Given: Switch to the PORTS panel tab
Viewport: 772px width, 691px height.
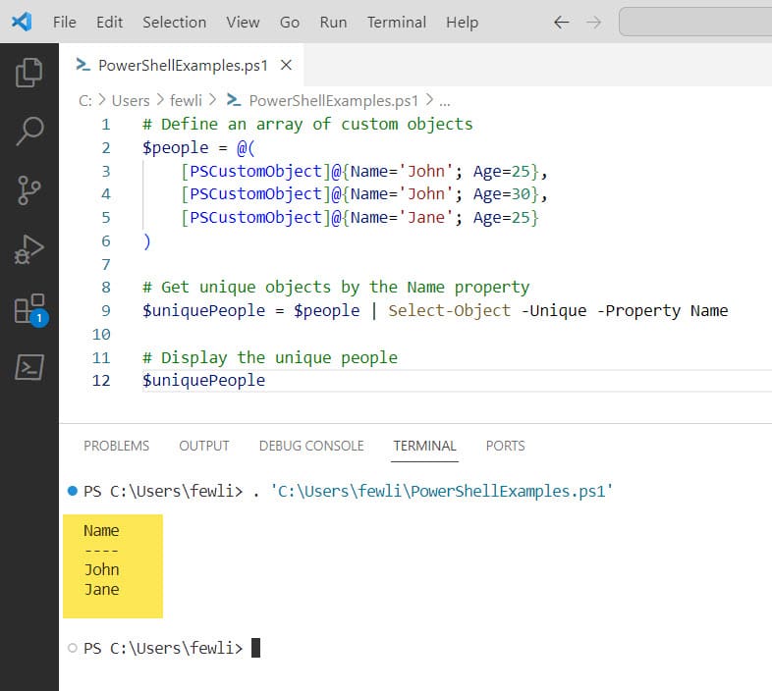Looking at the screenshot, I should [x=505, y=446].
